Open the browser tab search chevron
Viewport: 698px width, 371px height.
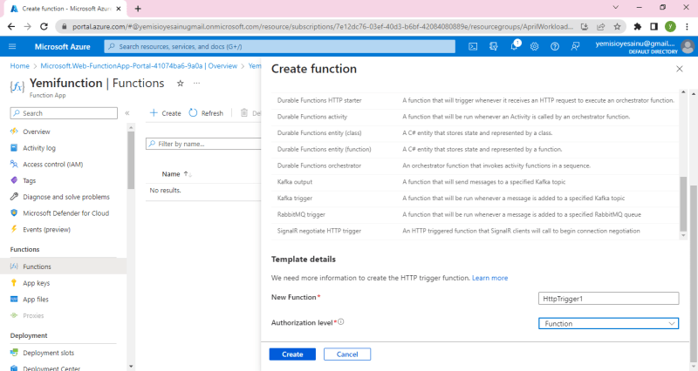click(x=616, y=8)
